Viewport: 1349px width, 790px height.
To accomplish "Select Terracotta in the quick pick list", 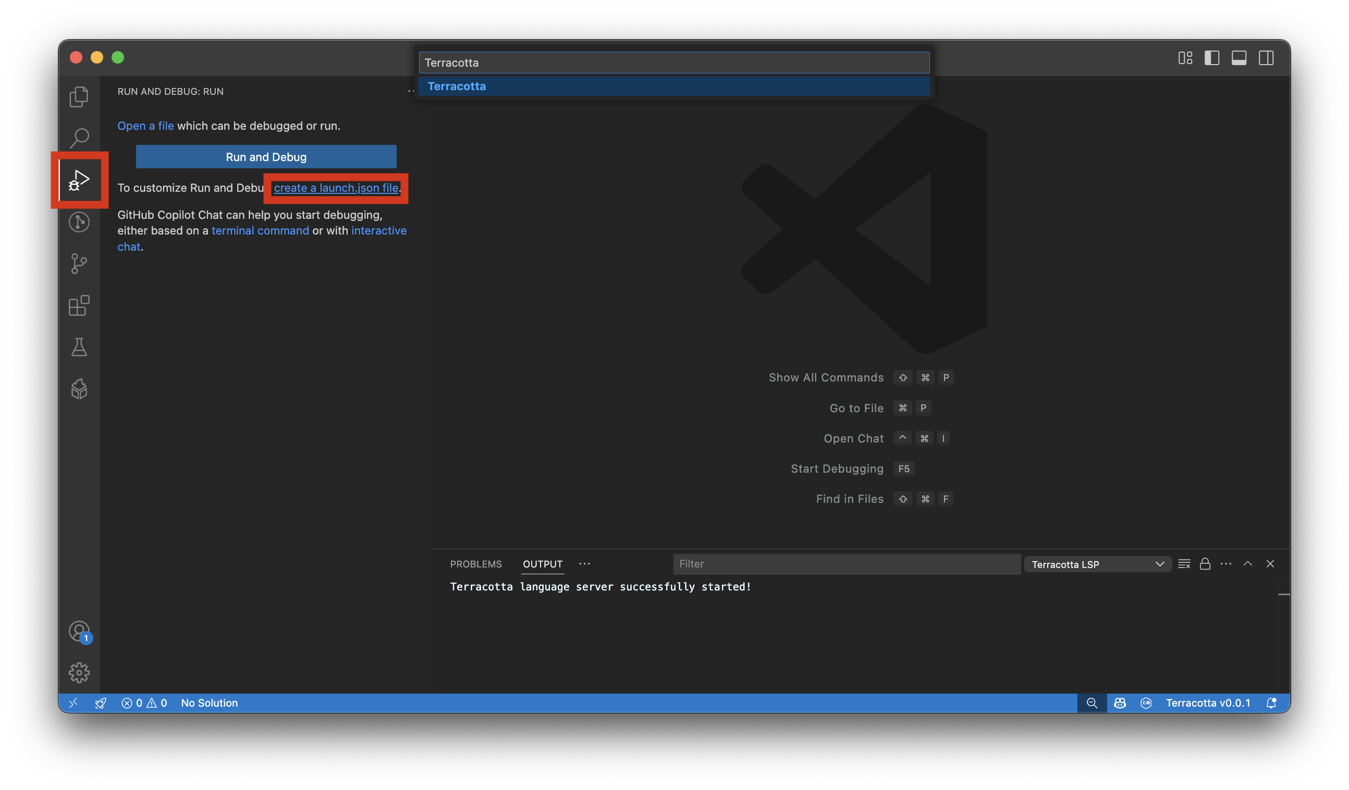I will click(674, 86).
